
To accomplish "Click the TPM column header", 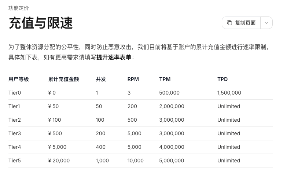I will [165, 79].
